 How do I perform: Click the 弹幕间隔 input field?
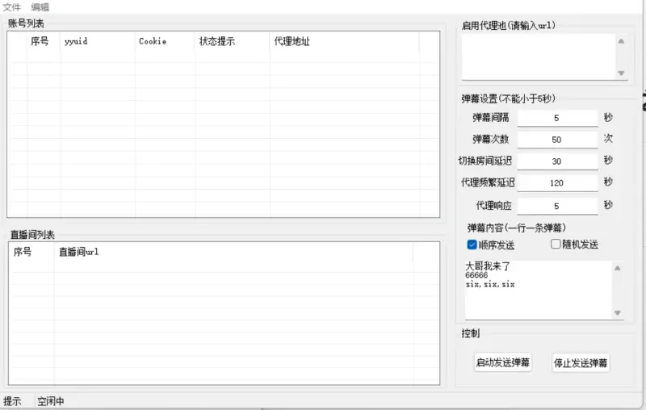[x=556, y=118]
